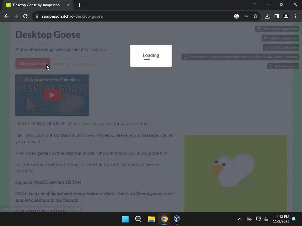Toggle the Chrome side panel
302x226 pixels.
click(x=277, y=16)
